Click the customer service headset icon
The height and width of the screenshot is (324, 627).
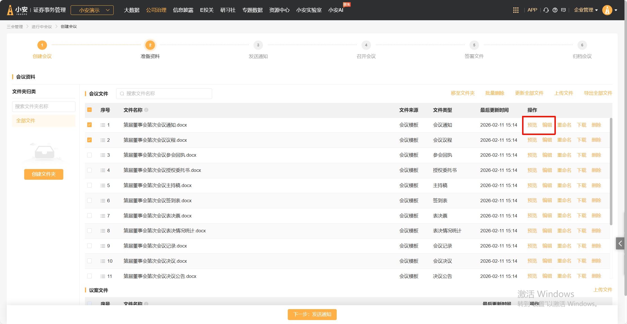[546, 10]
